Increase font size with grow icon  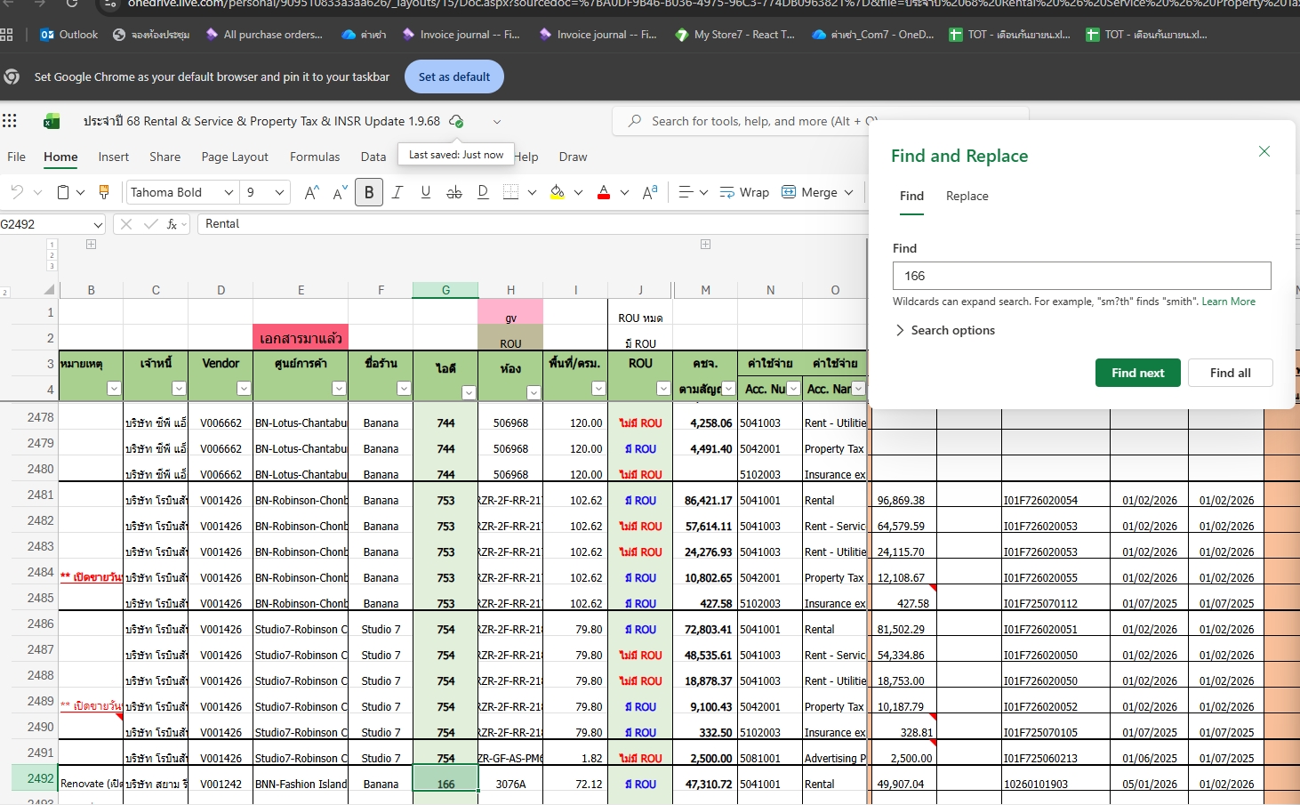[x=311, y=192]
